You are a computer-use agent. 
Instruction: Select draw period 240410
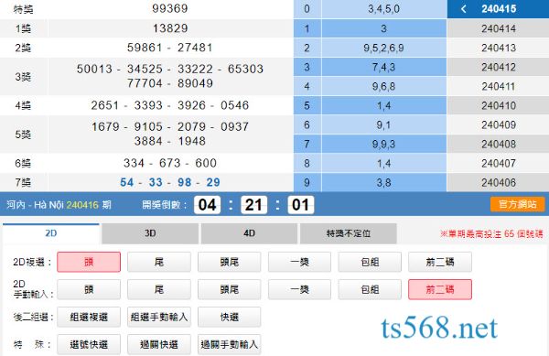(x=499, y=105)
